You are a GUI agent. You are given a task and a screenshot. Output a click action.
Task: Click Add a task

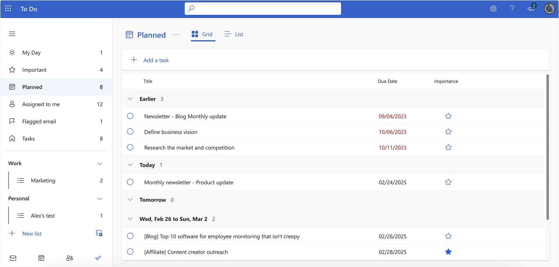coord(156,60)
